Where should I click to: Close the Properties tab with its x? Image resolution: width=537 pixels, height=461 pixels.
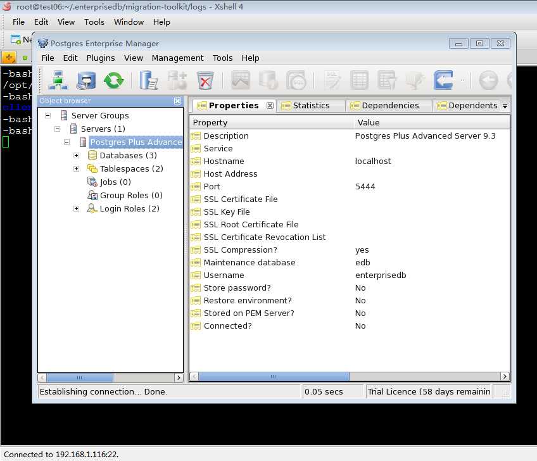point(270,106)
